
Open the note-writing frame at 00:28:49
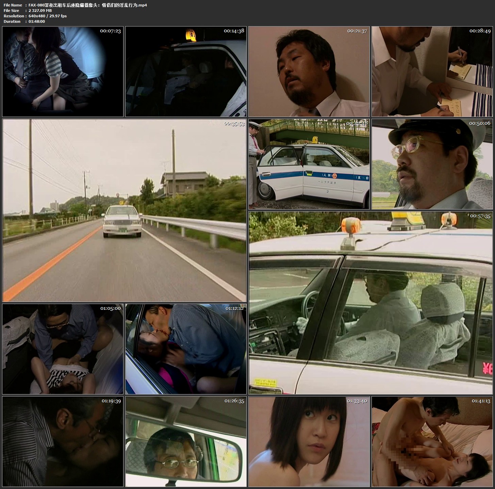click(x=432, y=72)
